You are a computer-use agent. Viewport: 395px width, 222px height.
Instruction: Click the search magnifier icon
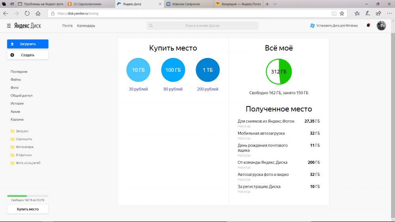(x=151, y=26)
